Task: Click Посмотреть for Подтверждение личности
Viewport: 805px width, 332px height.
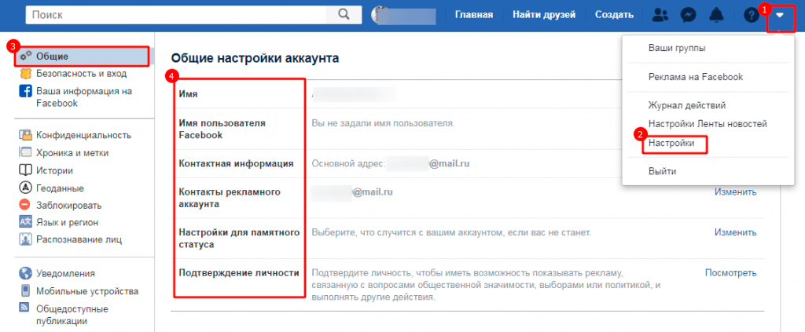Action: tap(730, 273)
